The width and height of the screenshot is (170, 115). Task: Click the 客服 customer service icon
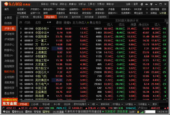tap(37, 112)
